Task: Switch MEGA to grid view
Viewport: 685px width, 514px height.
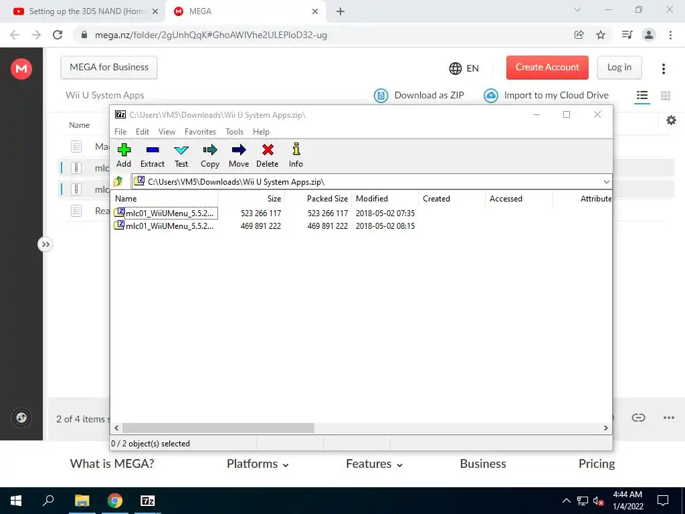Action: (x=666, y=95)
